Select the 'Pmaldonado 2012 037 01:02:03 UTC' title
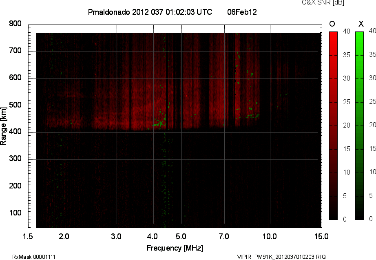 point(150,12)
